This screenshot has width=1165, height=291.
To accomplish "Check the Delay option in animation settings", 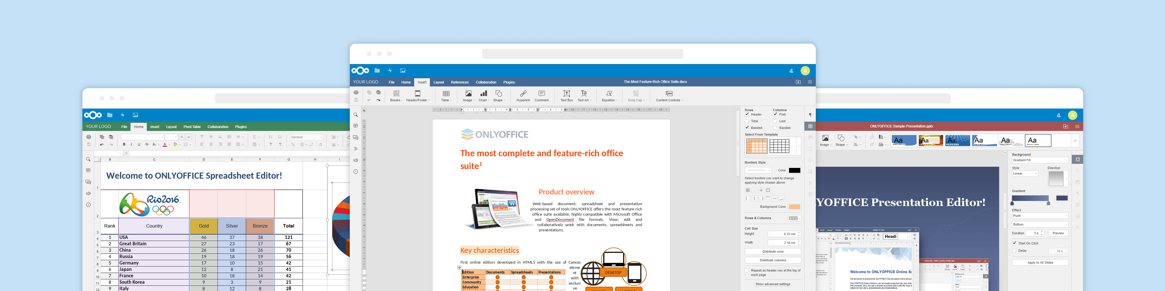I will [1014, 250].
